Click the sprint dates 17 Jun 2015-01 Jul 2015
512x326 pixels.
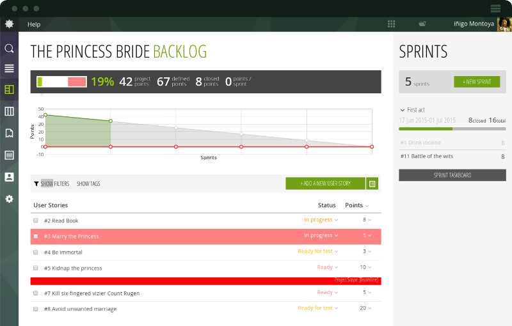click(427, 120)
